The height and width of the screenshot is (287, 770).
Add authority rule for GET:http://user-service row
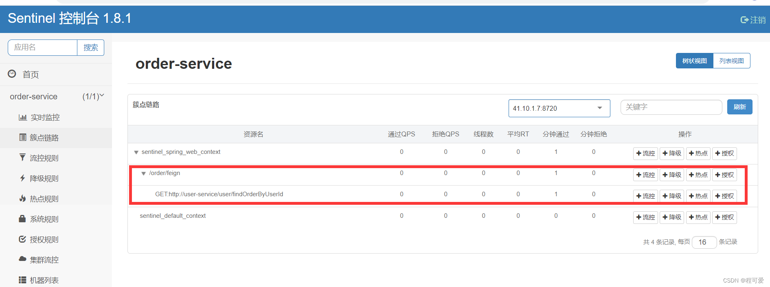pos(724,196)
